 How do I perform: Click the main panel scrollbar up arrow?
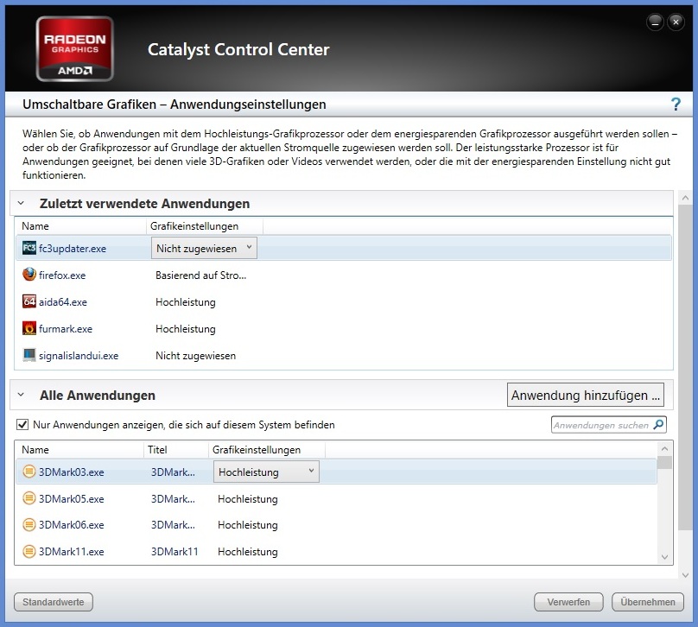tap(686, 198)
